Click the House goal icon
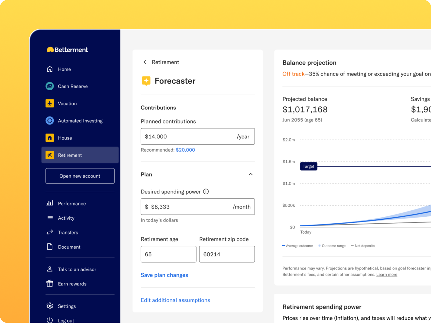431x323 pixels. 50,138
